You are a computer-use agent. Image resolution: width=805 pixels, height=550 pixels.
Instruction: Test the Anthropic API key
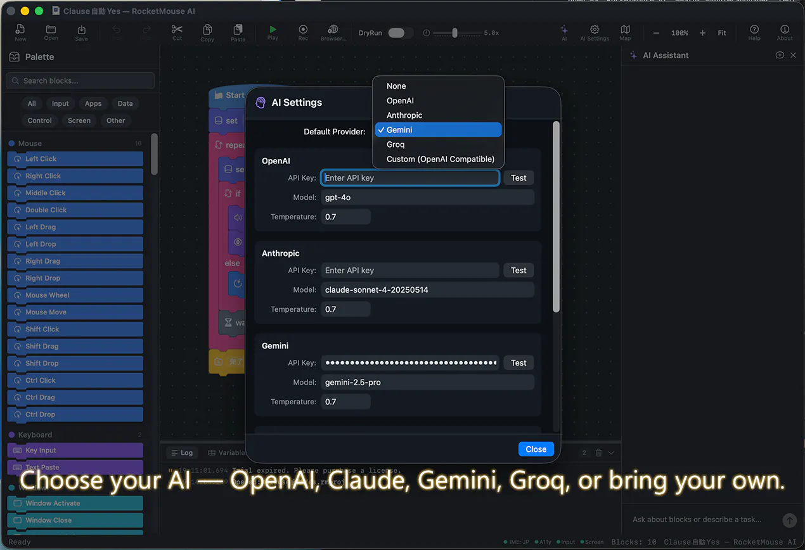(518, 271)
